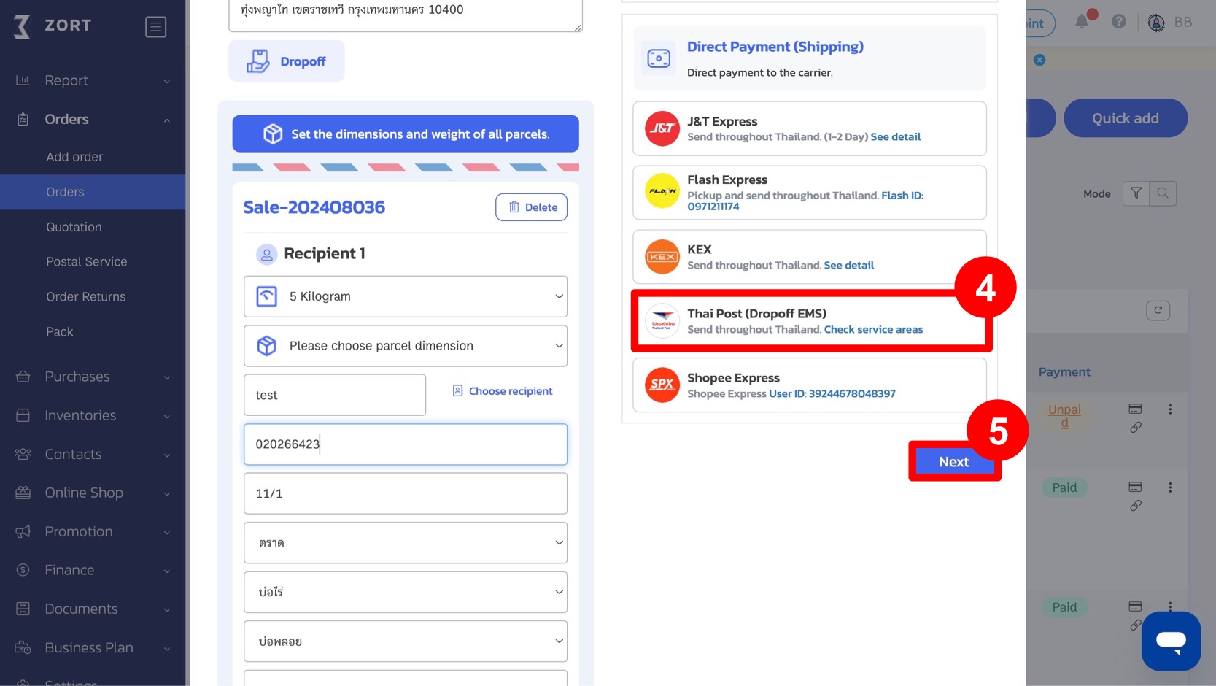Open the BB user profile icon
The height and width of the screenshot is (686, 1216).
pyautogui.click(x=1156, y=23)
